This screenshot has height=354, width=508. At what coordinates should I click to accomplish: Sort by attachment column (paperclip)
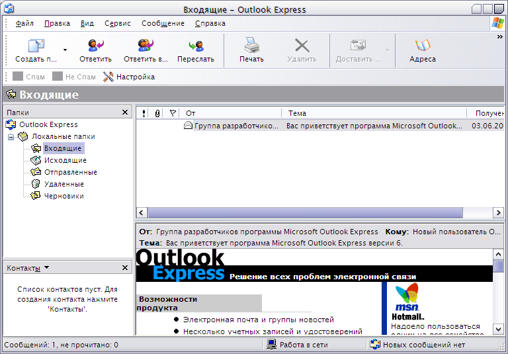[x=157, y=113]
